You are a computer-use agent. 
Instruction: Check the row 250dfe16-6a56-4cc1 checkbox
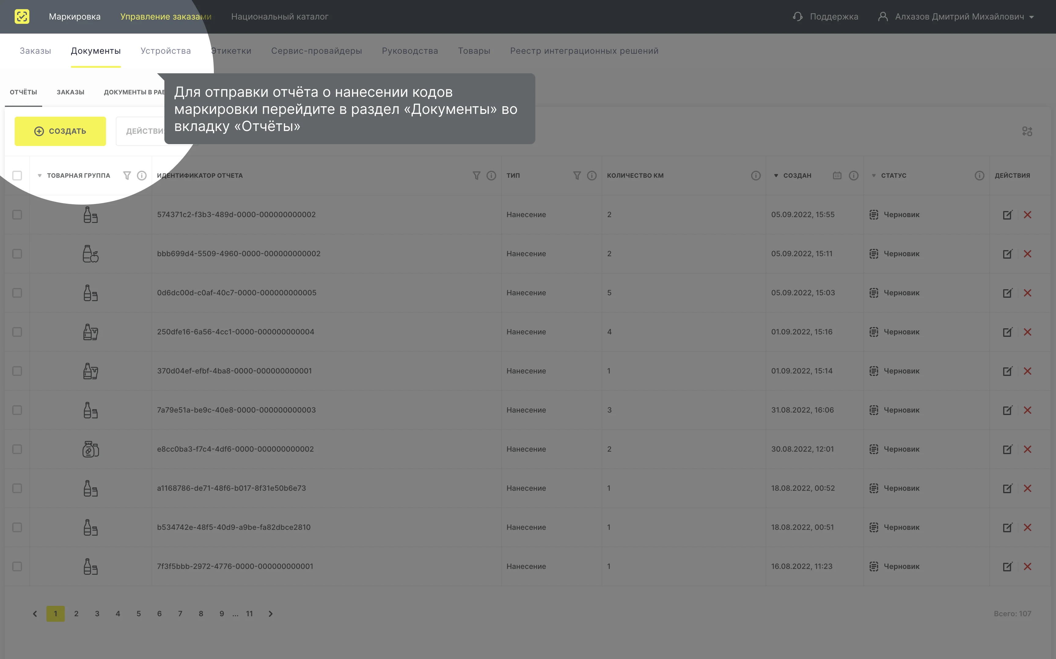pyautogui.click(x=17, y=332)
